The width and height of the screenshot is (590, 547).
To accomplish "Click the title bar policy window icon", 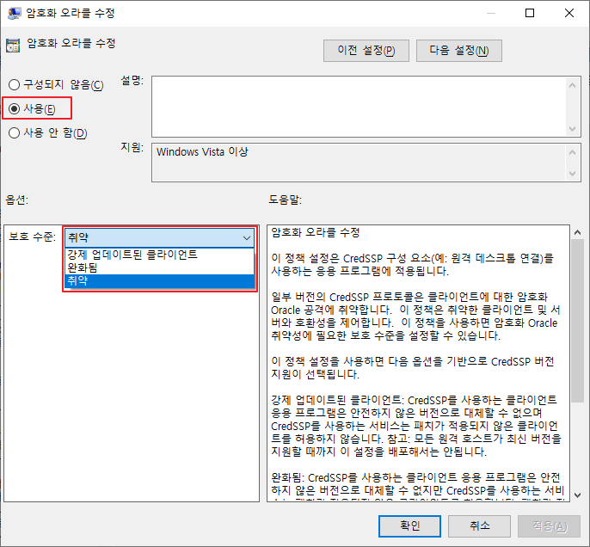I will click(15, 13).
